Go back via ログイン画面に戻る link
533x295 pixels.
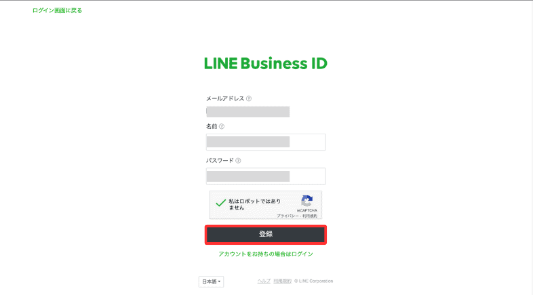tap(57, 11)
